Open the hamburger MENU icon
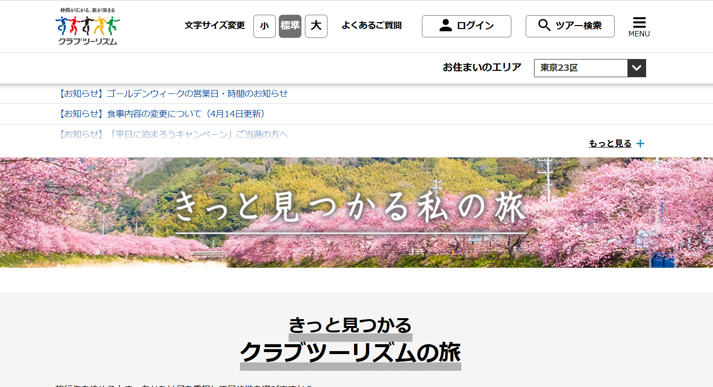This screenshot has height=387, width=713. [x=639, y=23]
